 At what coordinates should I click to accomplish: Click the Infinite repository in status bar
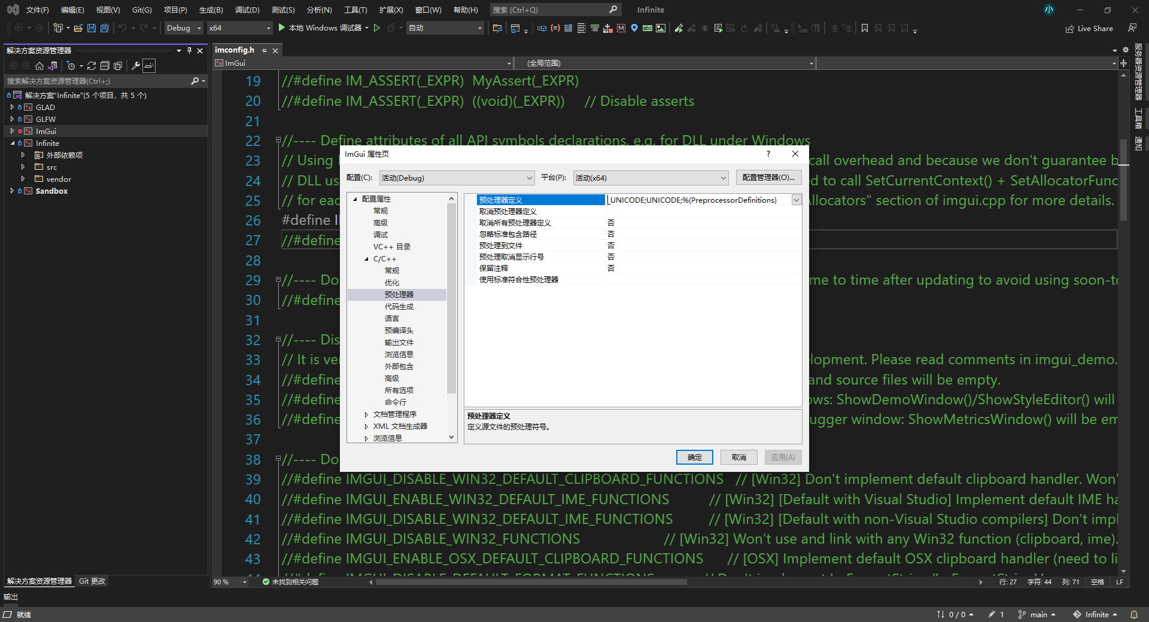click(1095, 614)
